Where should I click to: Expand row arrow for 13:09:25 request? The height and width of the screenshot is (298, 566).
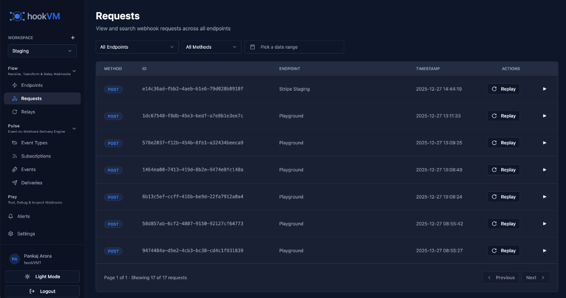point(544,143)
